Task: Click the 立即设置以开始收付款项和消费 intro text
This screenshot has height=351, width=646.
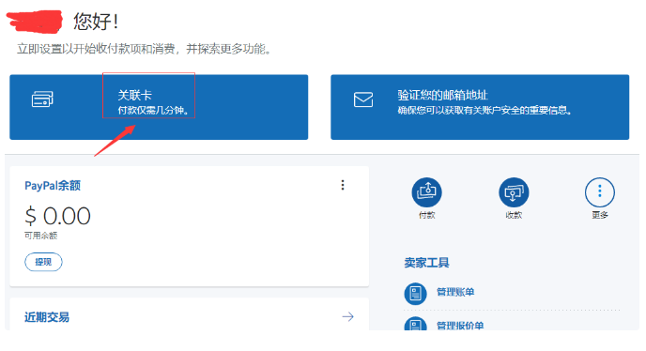Action: click(144, 49)
